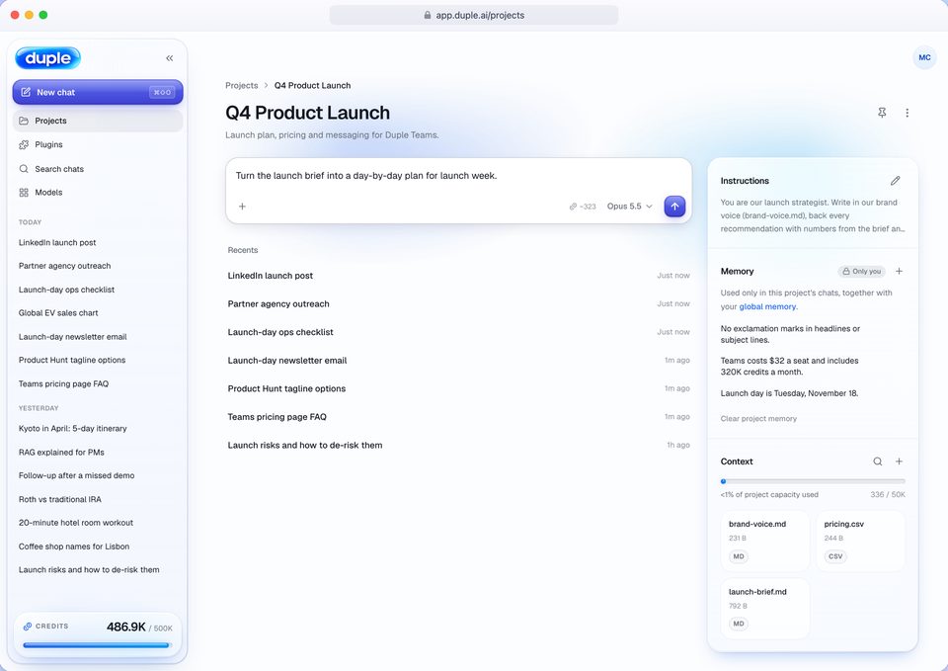Image resolution: width=948 pixels, height=671 pixels.
Task: Open Search chats in the sidebar
Action: click(98, 169)
